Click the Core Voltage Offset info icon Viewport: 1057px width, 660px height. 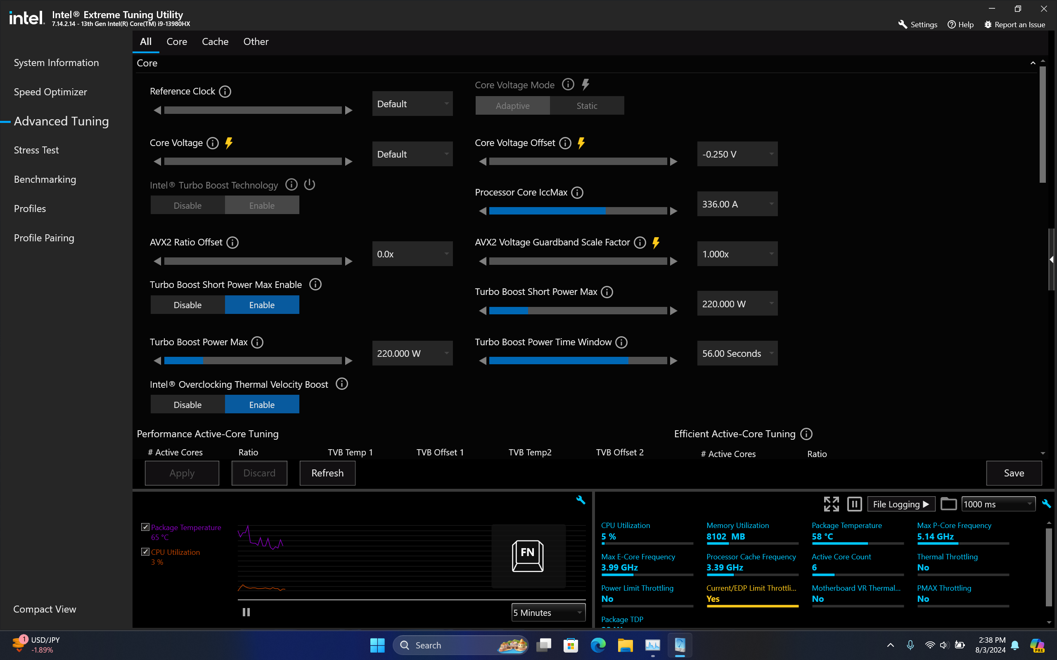tap(565, 143)
